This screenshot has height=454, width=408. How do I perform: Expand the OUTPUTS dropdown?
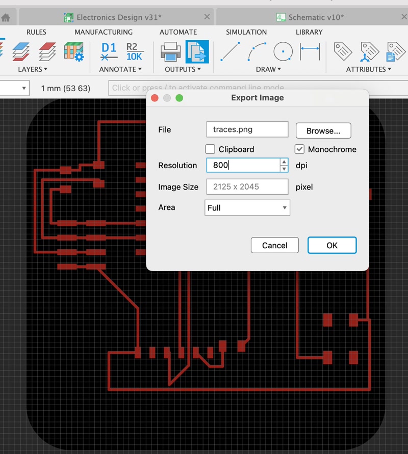183,69
